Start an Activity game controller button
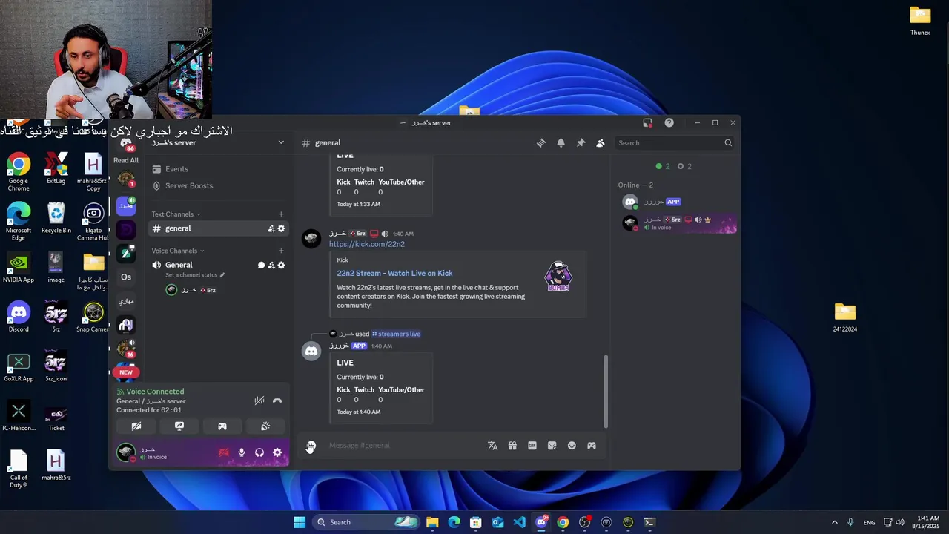949x534 pixels. pos(222,426)
